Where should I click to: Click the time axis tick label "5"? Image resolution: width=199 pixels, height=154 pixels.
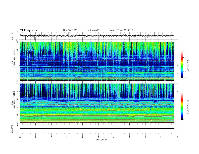pyautogui.click(x=98, y=137)
